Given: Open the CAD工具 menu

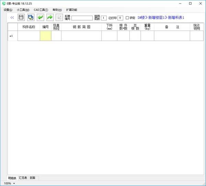Looking at the screenshot, I should pyautogui.click(x=41, y=10).
